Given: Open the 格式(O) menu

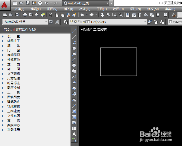Looking at the screenshot, I should [x=85, y=9].
